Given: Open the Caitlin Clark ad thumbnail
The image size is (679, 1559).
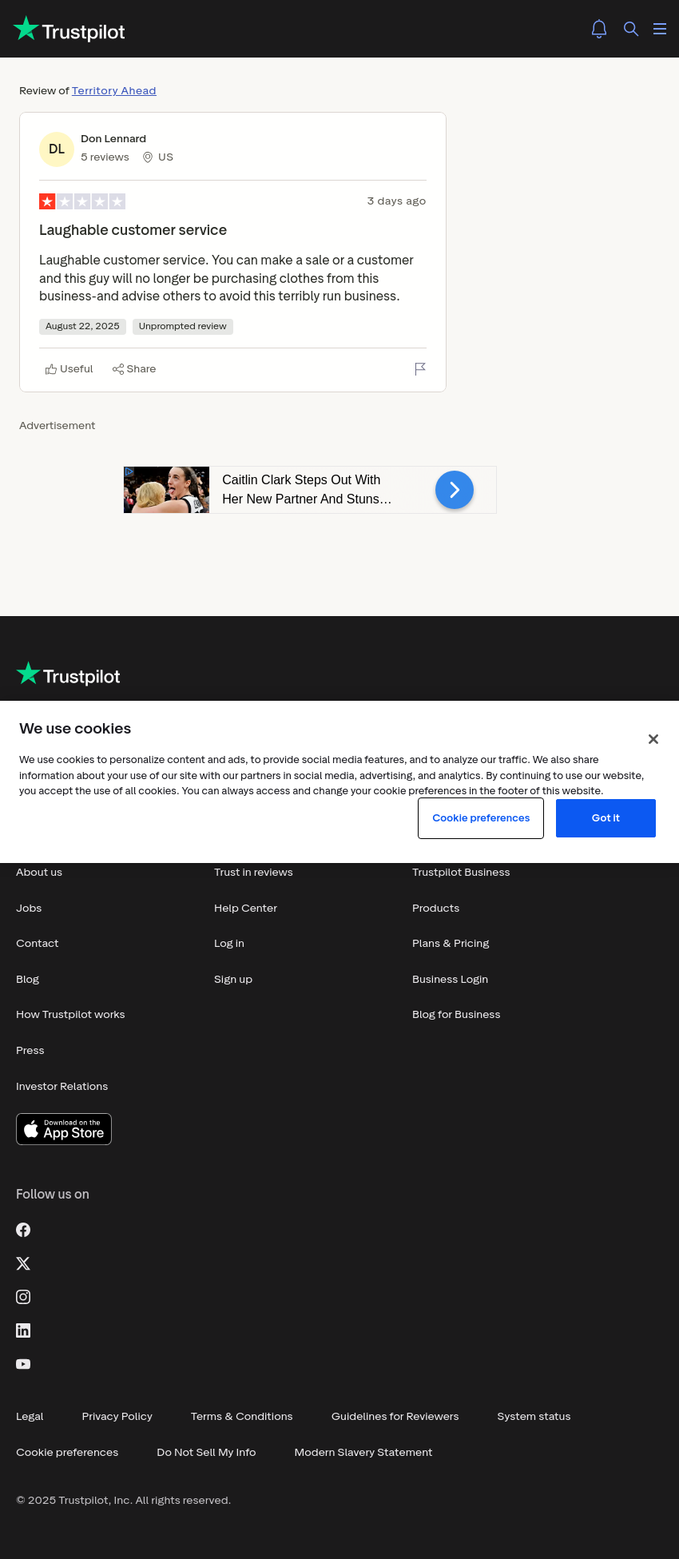Looking at the screenshot, I should pos(166,490).
